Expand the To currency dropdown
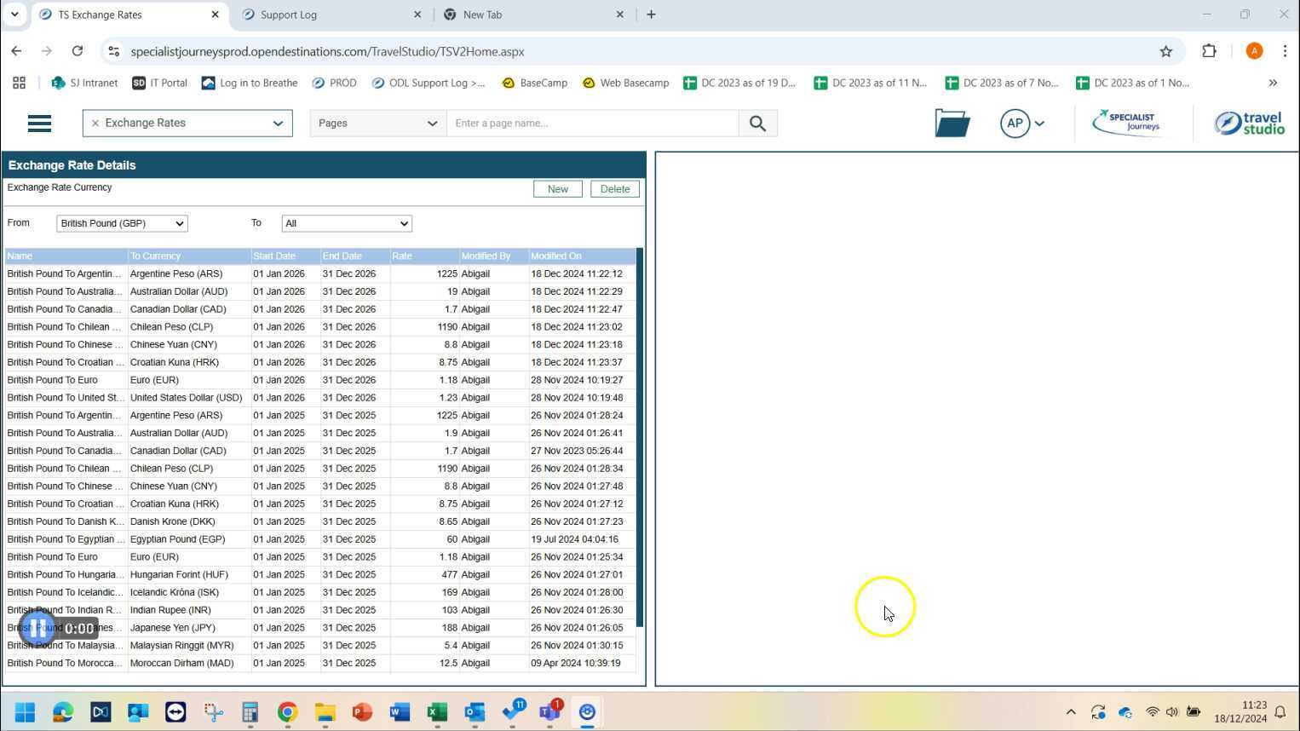Image resolution: width=1300 pixels, height=731 pixels. [x=346, y=223]
